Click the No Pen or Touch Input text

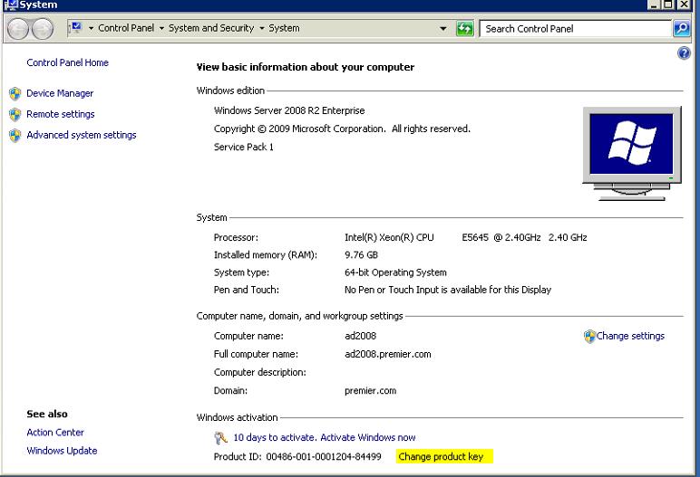[448, 290]
